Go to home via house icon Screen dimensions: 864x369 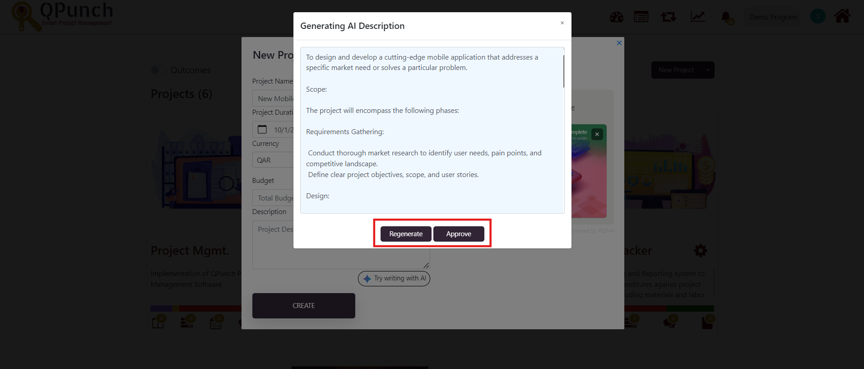point(842,16)
